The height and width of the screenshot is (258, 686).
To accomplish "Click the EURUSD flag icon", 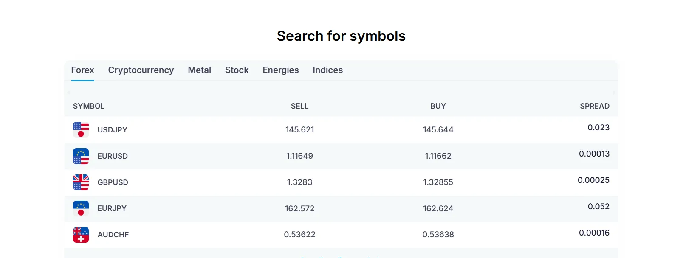I will coord(81,156).
